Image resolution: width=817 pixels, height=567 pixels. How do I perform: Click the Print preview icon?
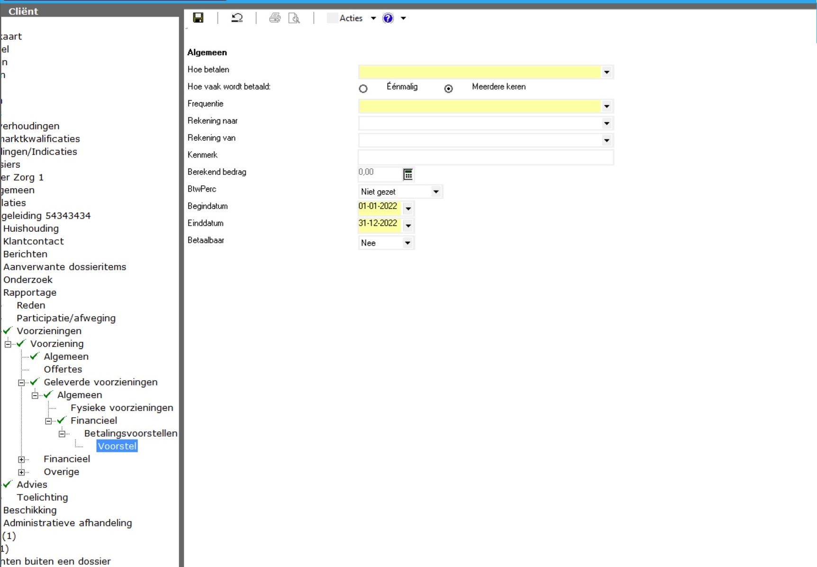point(294,18)
